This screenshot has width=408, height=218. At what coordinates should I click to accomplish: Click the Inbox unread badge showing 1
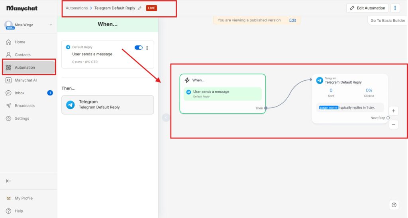point(50,93)
